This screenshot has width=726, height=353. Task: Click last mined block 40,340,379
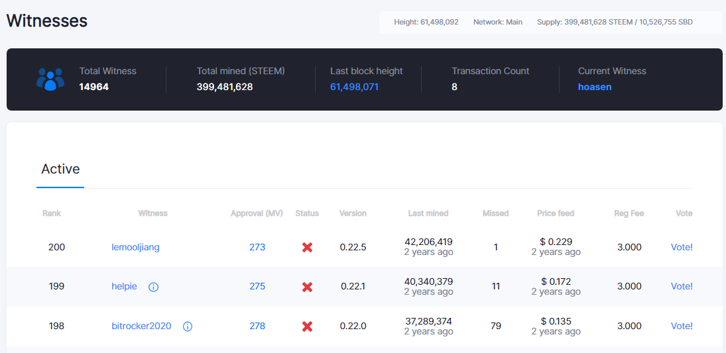click(x=428, y=281)
